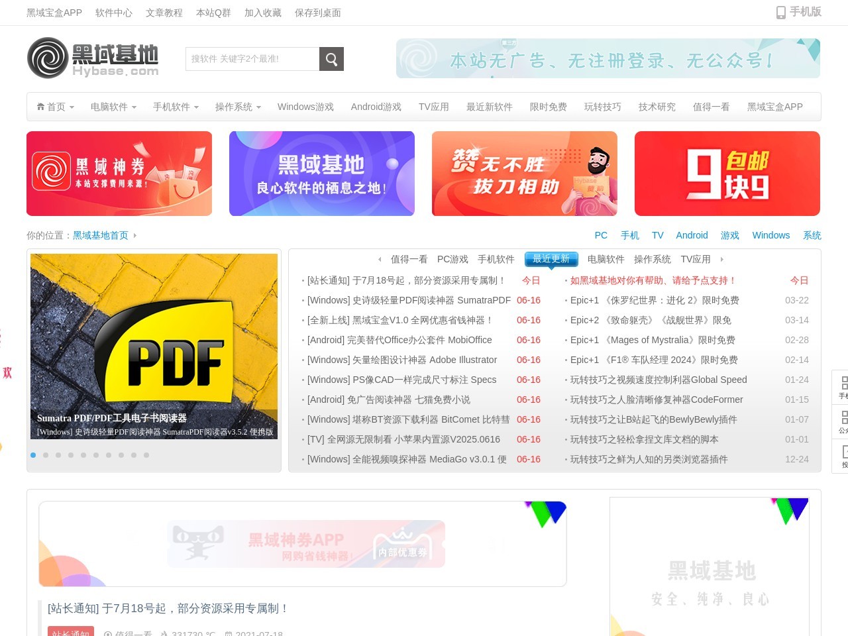Open SumatraPDF 史诗级轻量PDF阅读神器 article
This screenshot has width=848, height=636.
point(409,300)
